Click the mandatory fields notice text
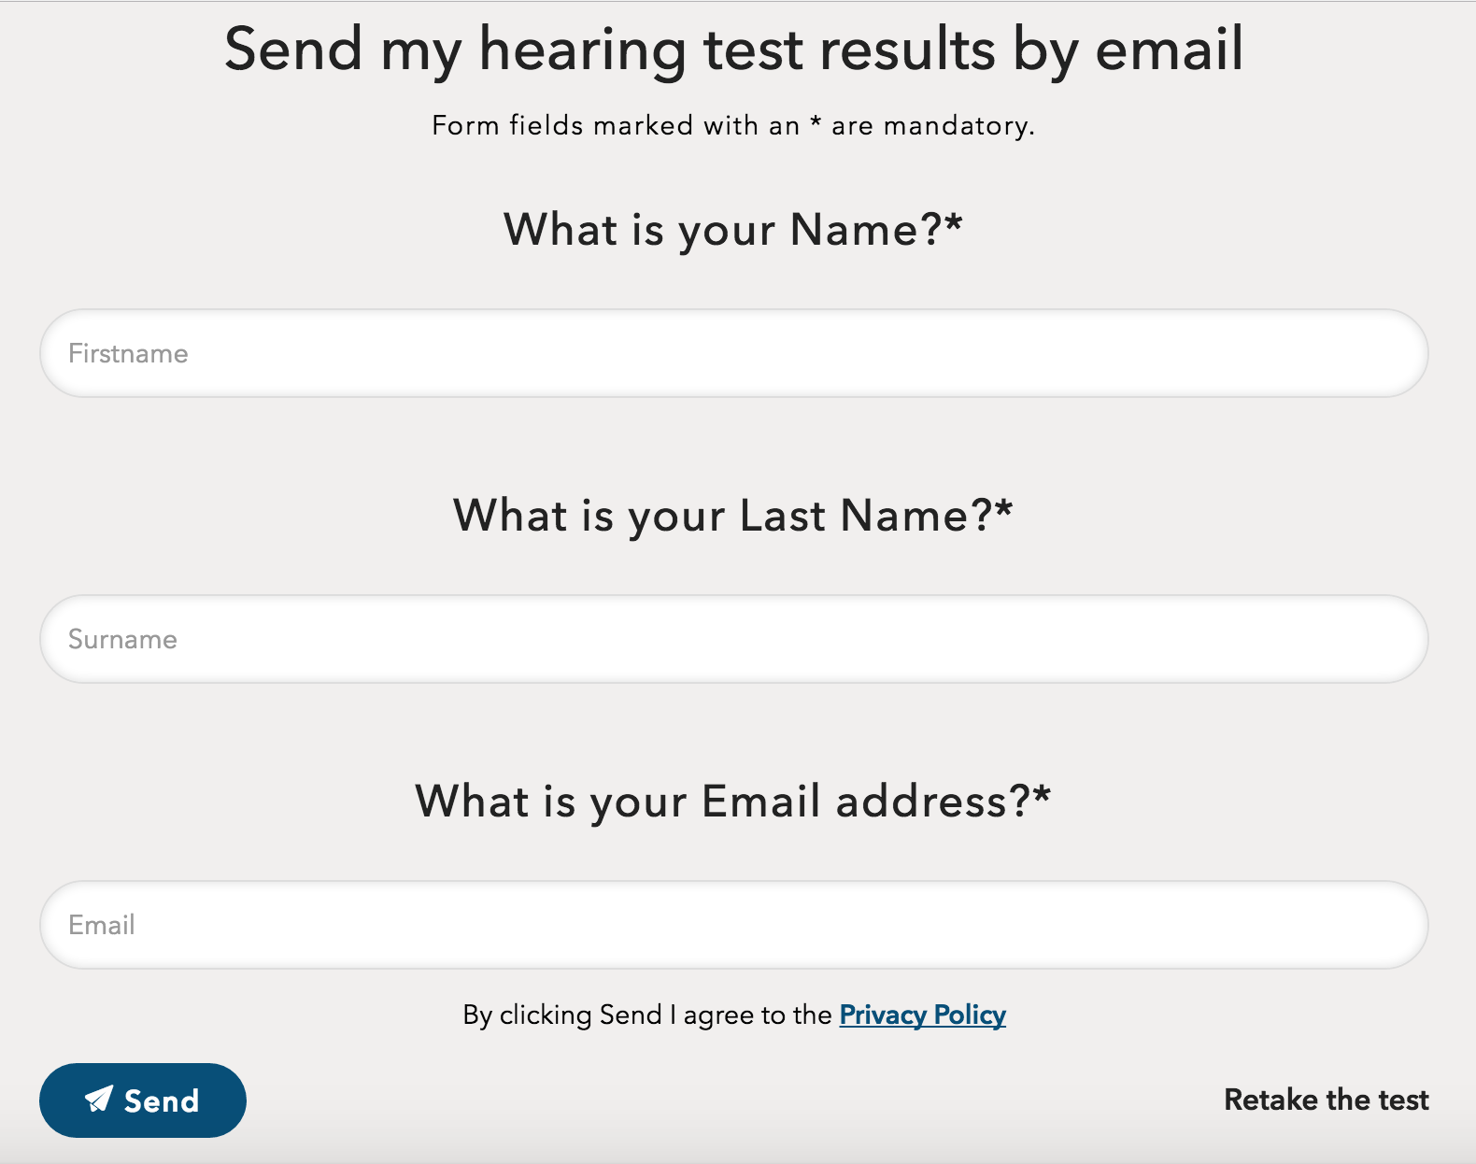The height and width of the screenshot is (1164, 1476). (733, 125)
